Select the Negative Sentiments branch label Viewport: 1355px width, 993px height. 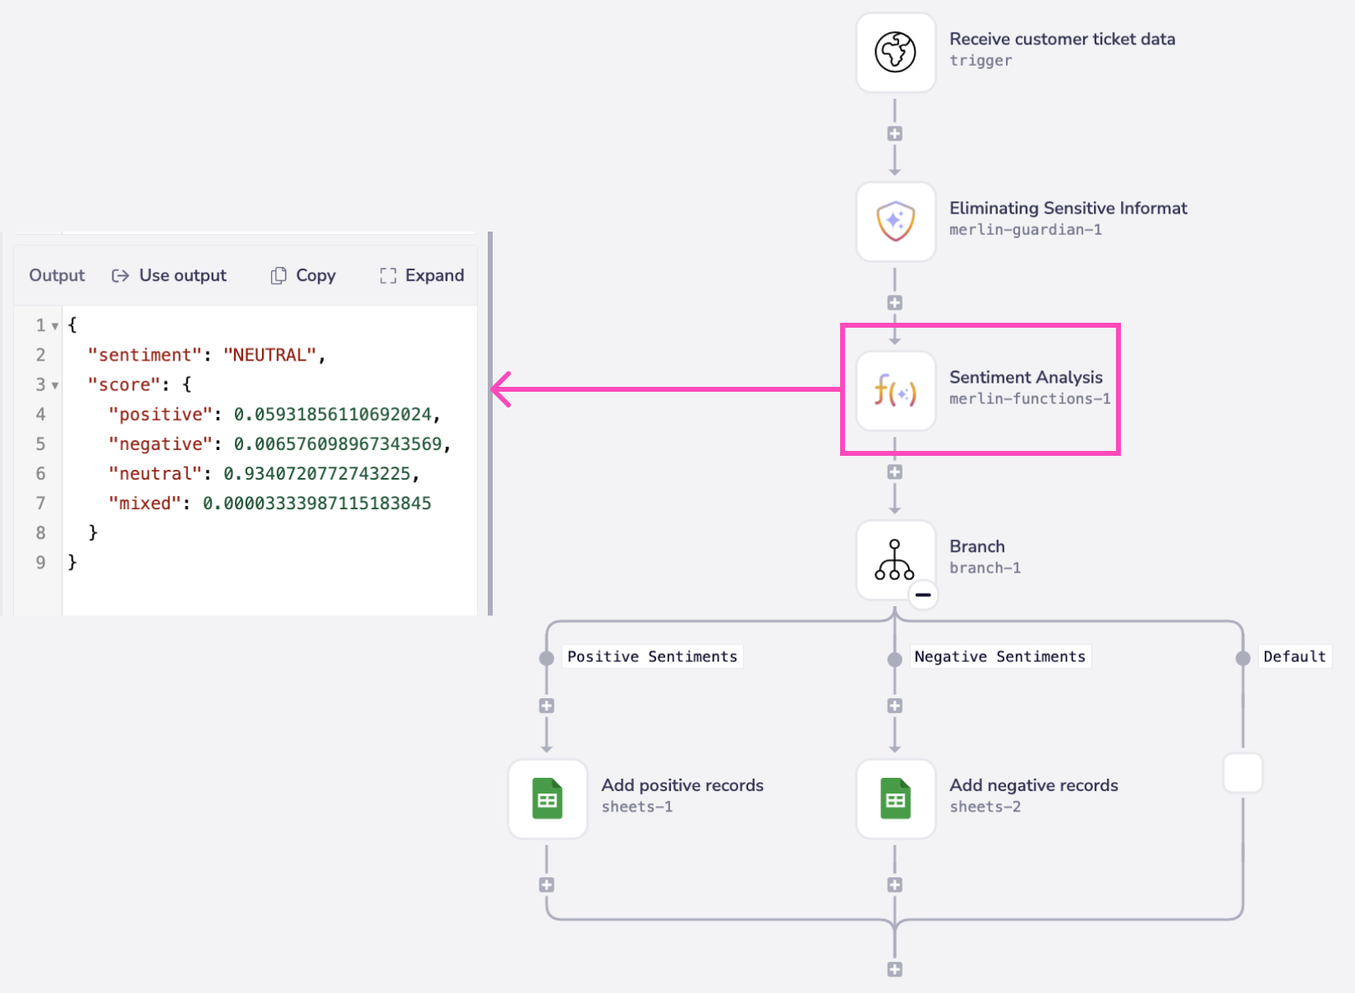tap(999, 656)
